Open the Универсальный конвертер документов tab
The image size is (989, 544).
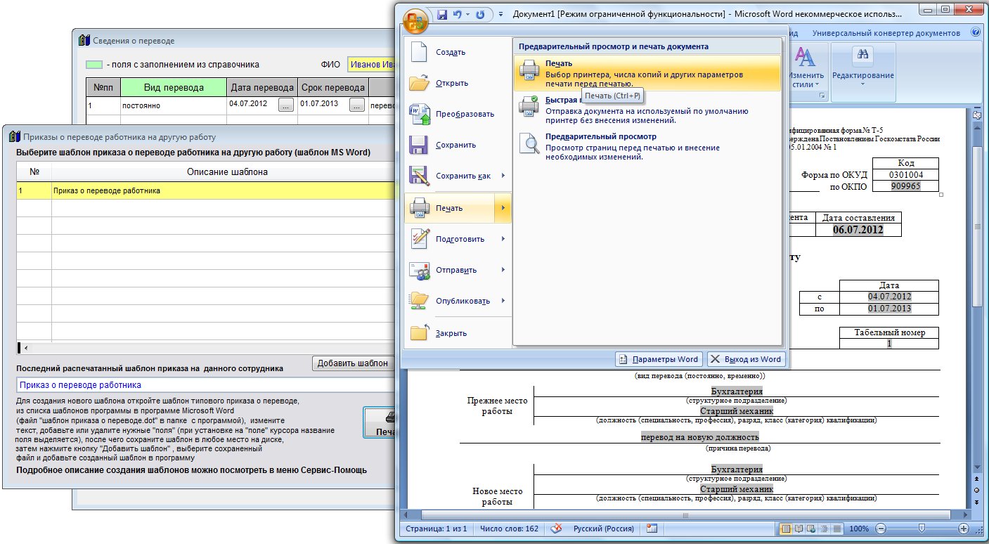coord(886,33)
